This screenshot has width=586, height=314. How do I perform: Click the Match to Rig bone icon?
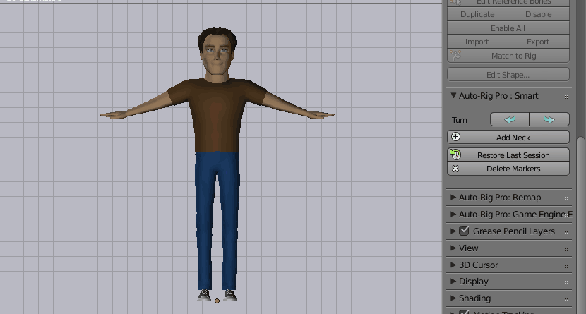pyautogui.click(x=455, y=56)
